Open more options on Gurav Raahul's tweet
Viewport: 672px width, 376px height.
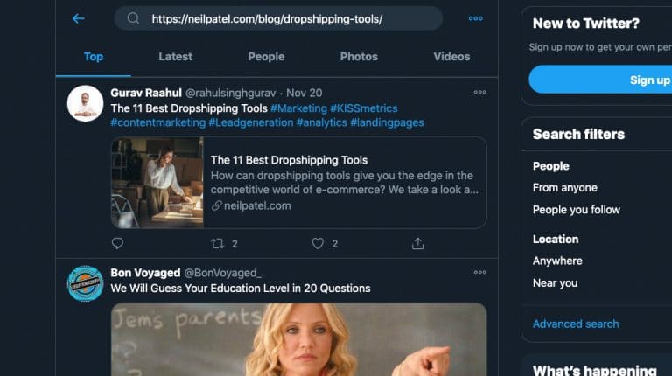(479, 92)
